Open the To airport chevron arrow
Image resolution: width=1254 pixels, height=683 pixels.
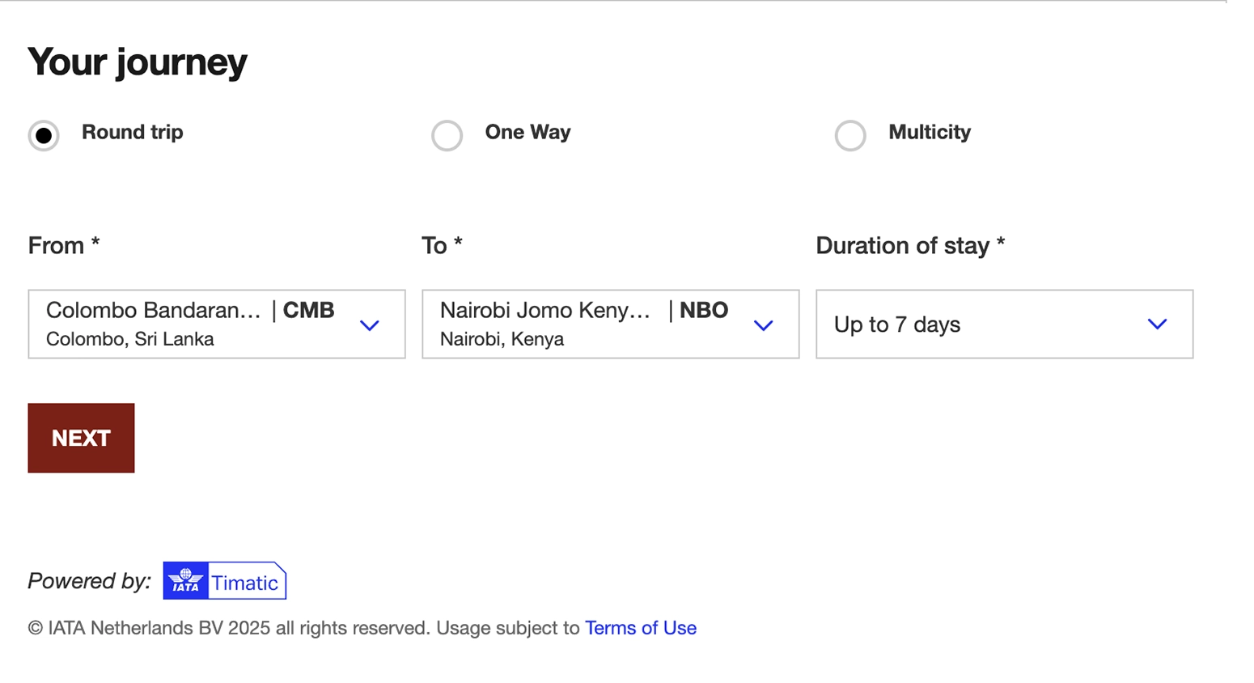tap(764, 325)
